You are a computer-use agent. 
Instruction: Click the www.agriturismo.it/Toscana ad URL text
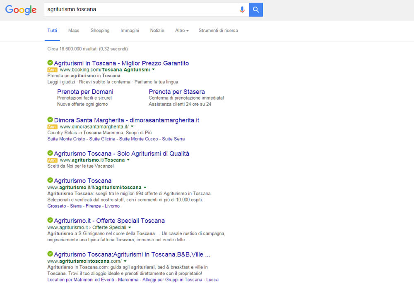click(x=92, y=160)
